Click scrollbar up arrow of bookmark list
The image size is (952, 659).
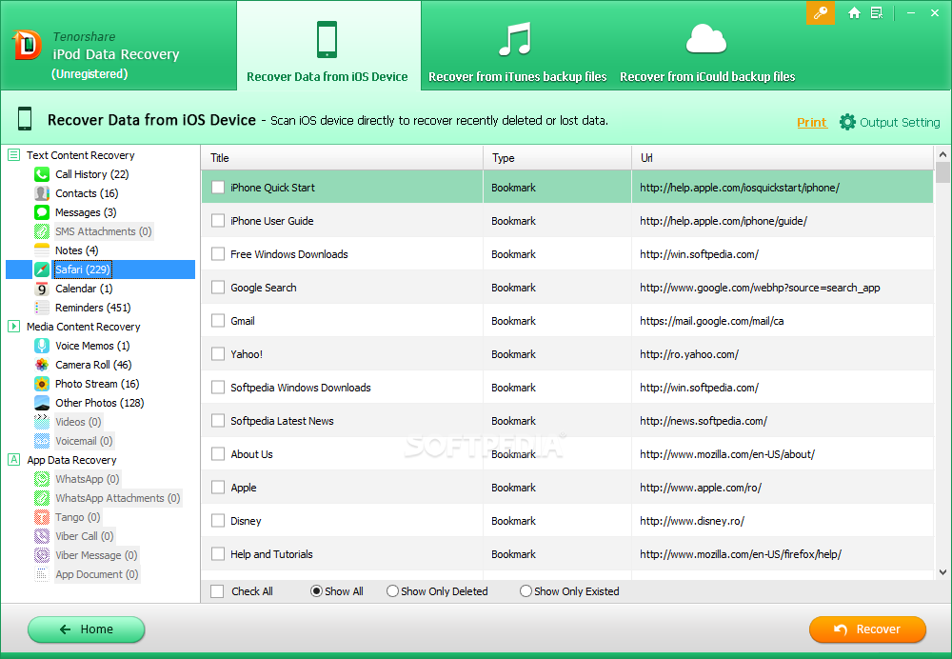(x=942, y=154)
